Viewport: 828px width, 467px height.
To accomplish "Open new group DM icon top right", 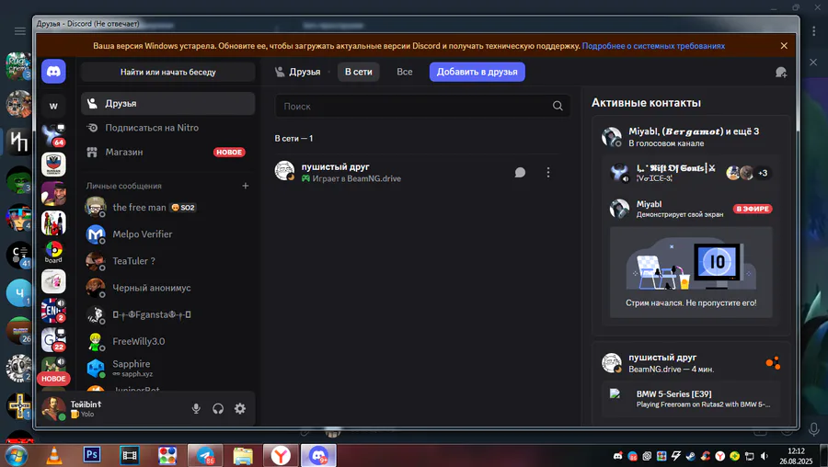I will point(780,73).
